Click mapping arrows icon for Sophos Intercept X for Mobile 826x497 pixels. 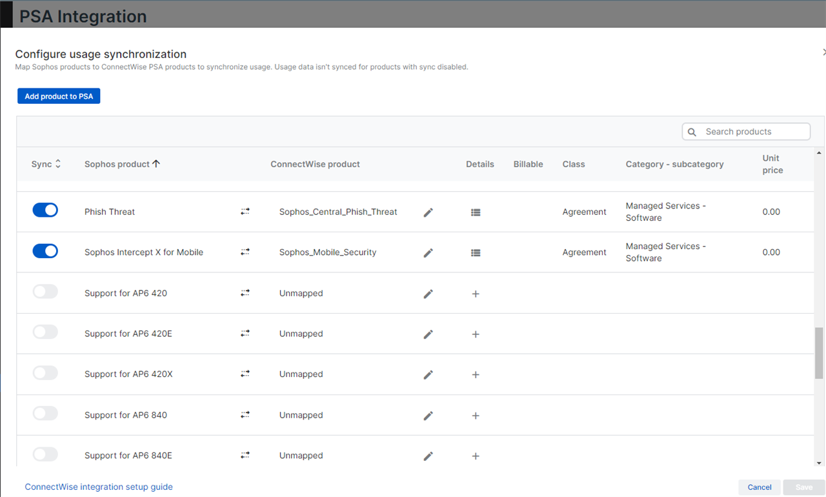click(245, 252)
